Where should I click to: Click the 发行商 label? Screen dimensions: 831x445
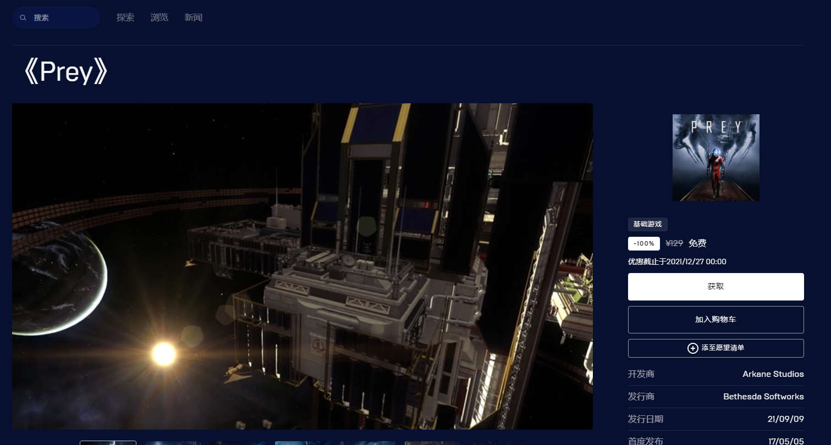click(x=641, y=397)
